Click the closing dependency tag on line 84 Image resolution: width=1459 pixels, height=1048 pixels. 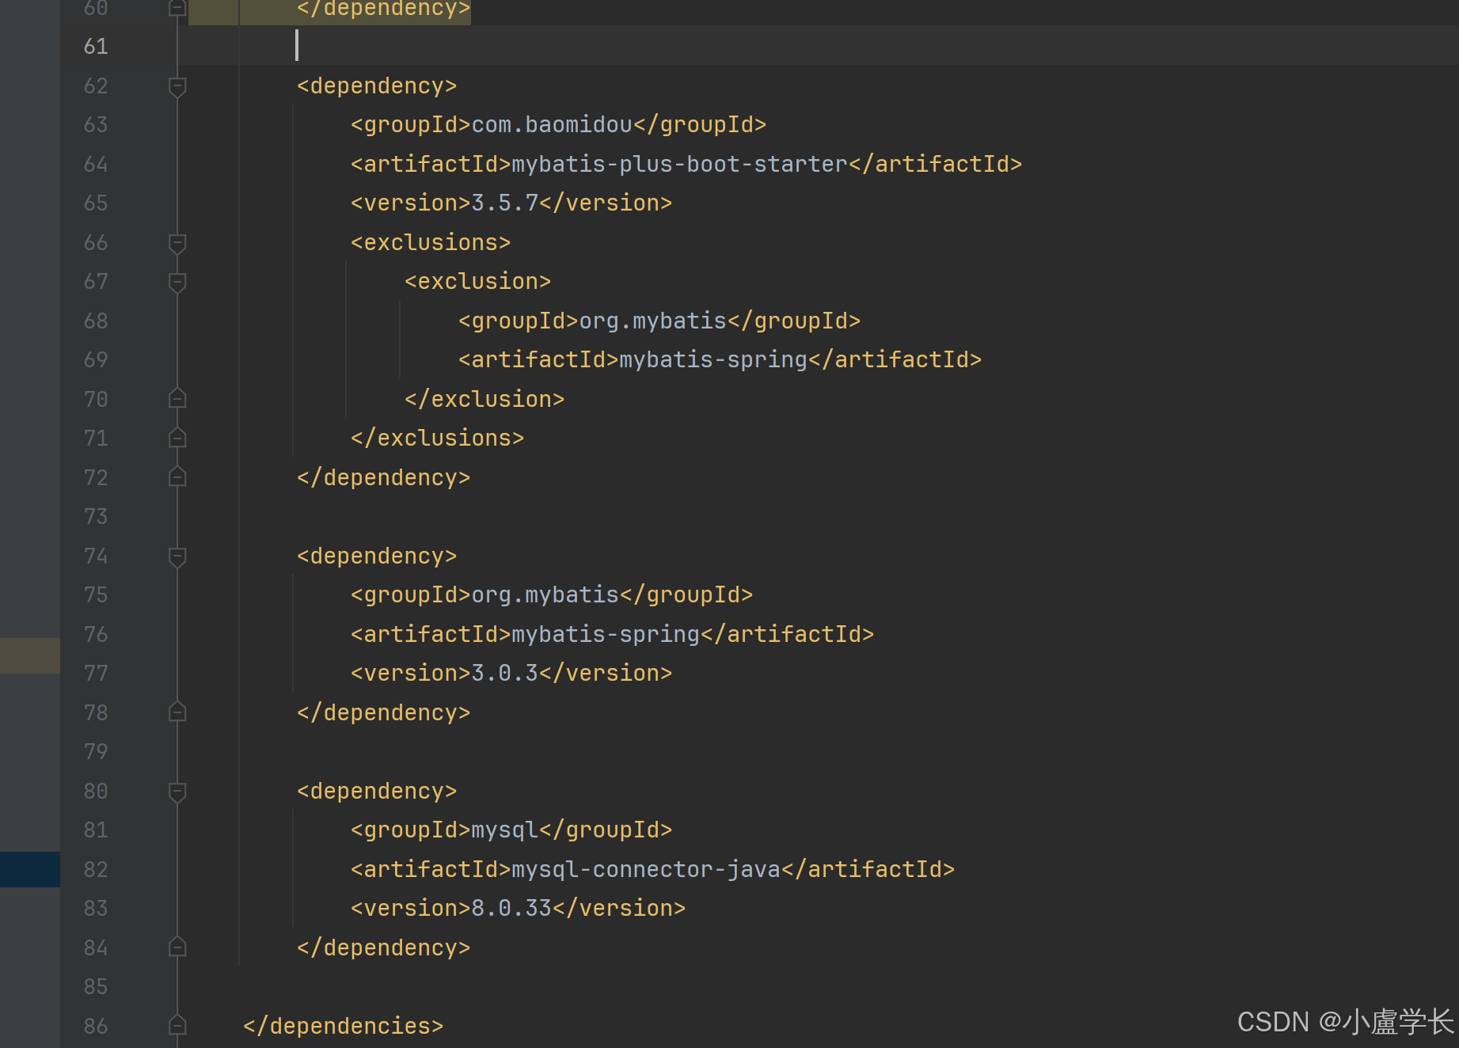tap(384, 948)
